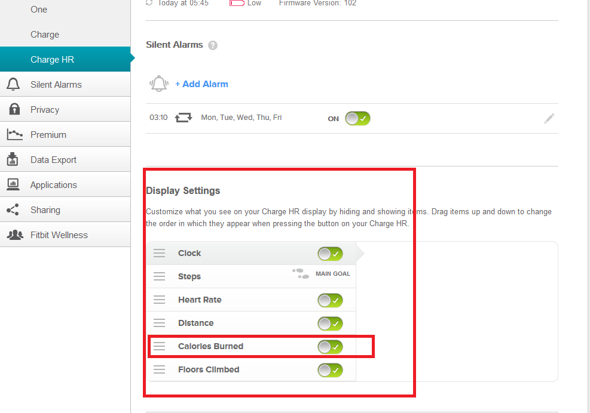
Task: Click the Silent Alarms bell icon in sidebar
Action: pos(13,84)
